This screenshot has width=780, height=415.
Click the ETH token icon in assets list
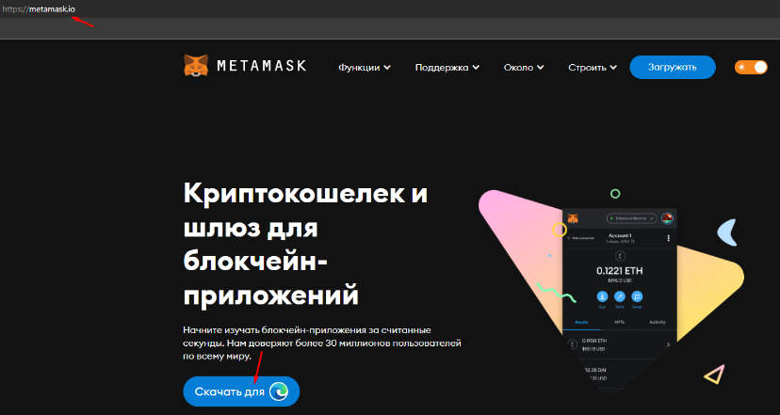[573, 344]
